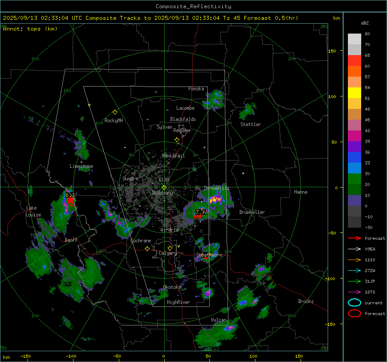
Task: Click the RockyMH label
Action: tap(114, 121)
